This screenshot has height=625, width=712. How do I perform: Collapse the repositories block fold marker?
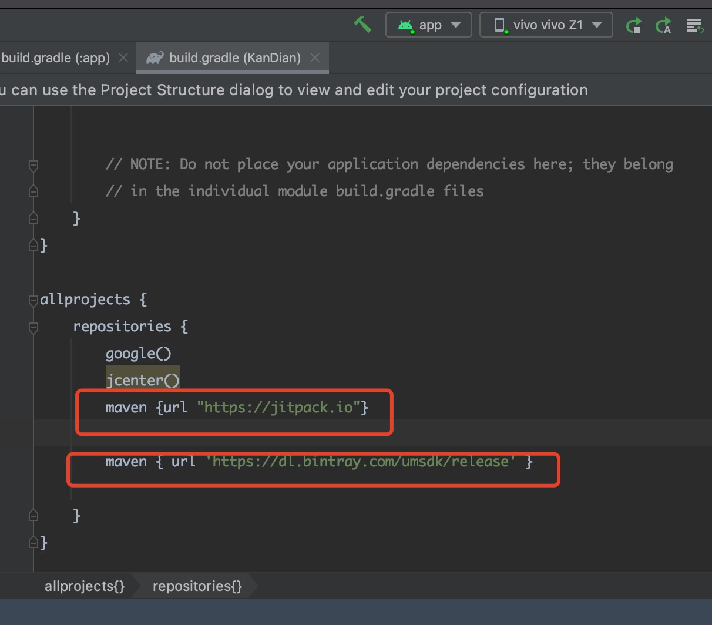coord(33,327)
